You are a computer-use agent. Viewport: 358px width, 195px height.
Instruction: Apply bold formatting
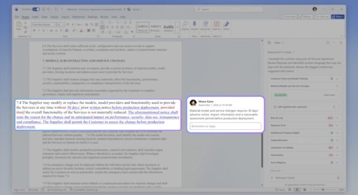(x=34, y=31)
